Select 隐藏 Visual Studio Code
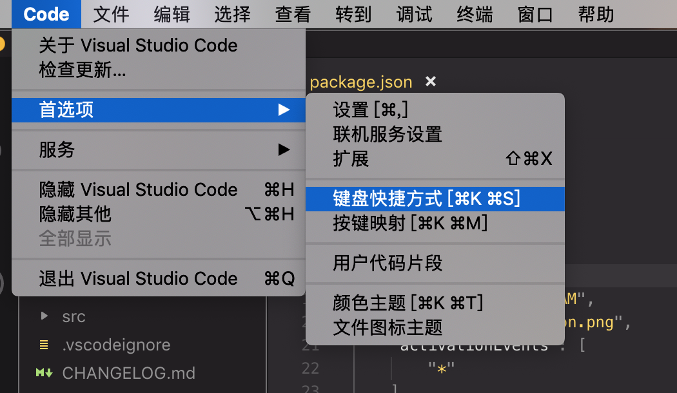This screenshot has width=677, height=393. coord(159,190)
